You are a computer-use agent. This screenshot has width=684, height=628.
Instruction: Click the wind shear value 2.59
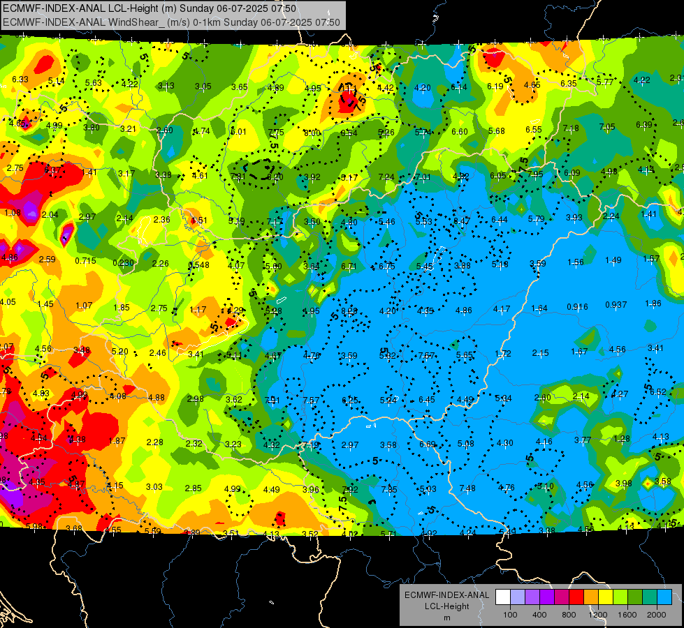pyautogui.click(x=47, y=260)
